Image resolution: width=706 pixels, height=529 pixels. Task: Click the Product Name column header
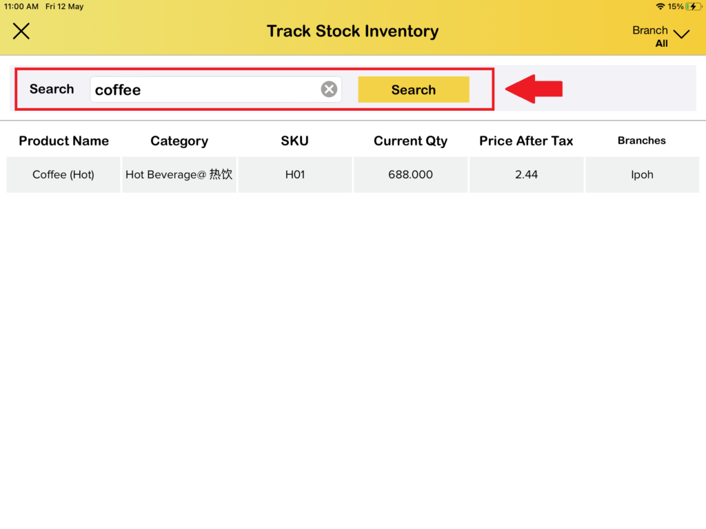pyautogui.click(x=63, y=141)
